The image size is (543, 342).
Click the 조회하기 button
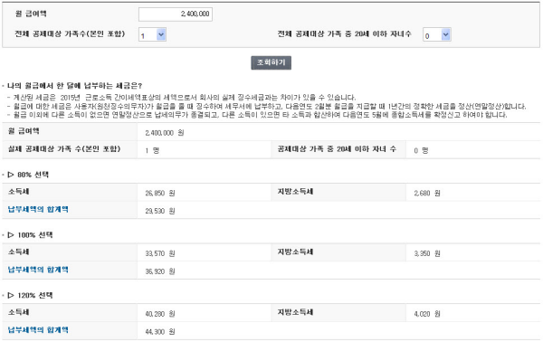[x=271, y=62]
